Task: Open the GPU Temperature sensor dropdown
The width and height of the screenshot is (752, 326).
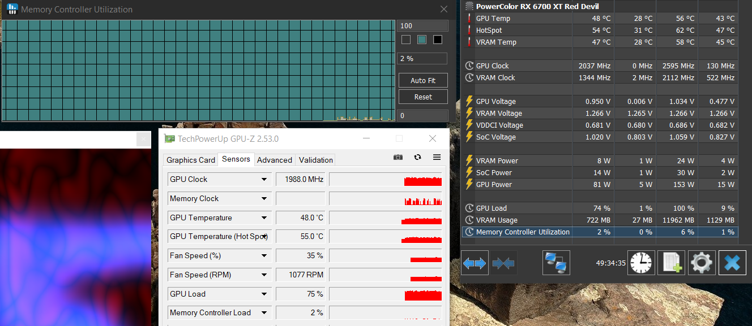Action: click(x=264, y=218)
